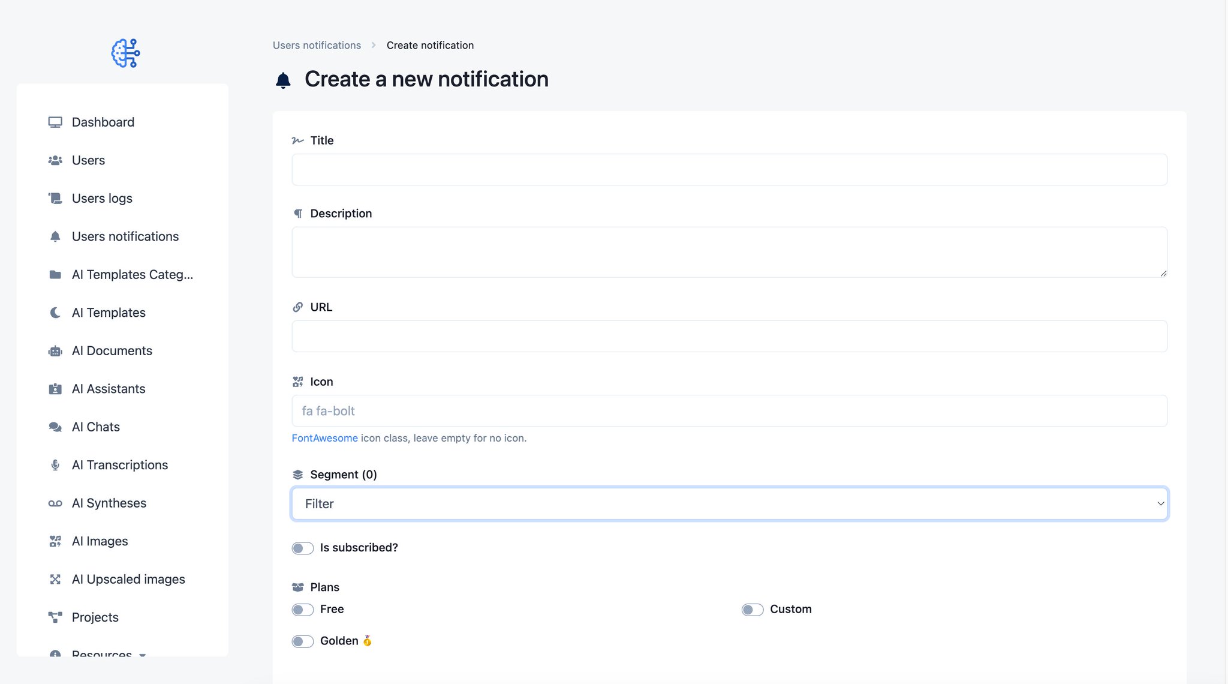Click the Icon input showing fa fa-bolt
1228x684 pixels.
[x=729, y=411]
